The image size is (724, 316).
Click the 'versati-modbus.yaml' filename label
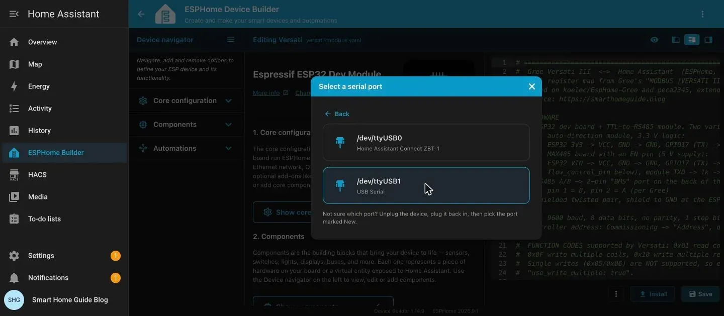[333, 40]
